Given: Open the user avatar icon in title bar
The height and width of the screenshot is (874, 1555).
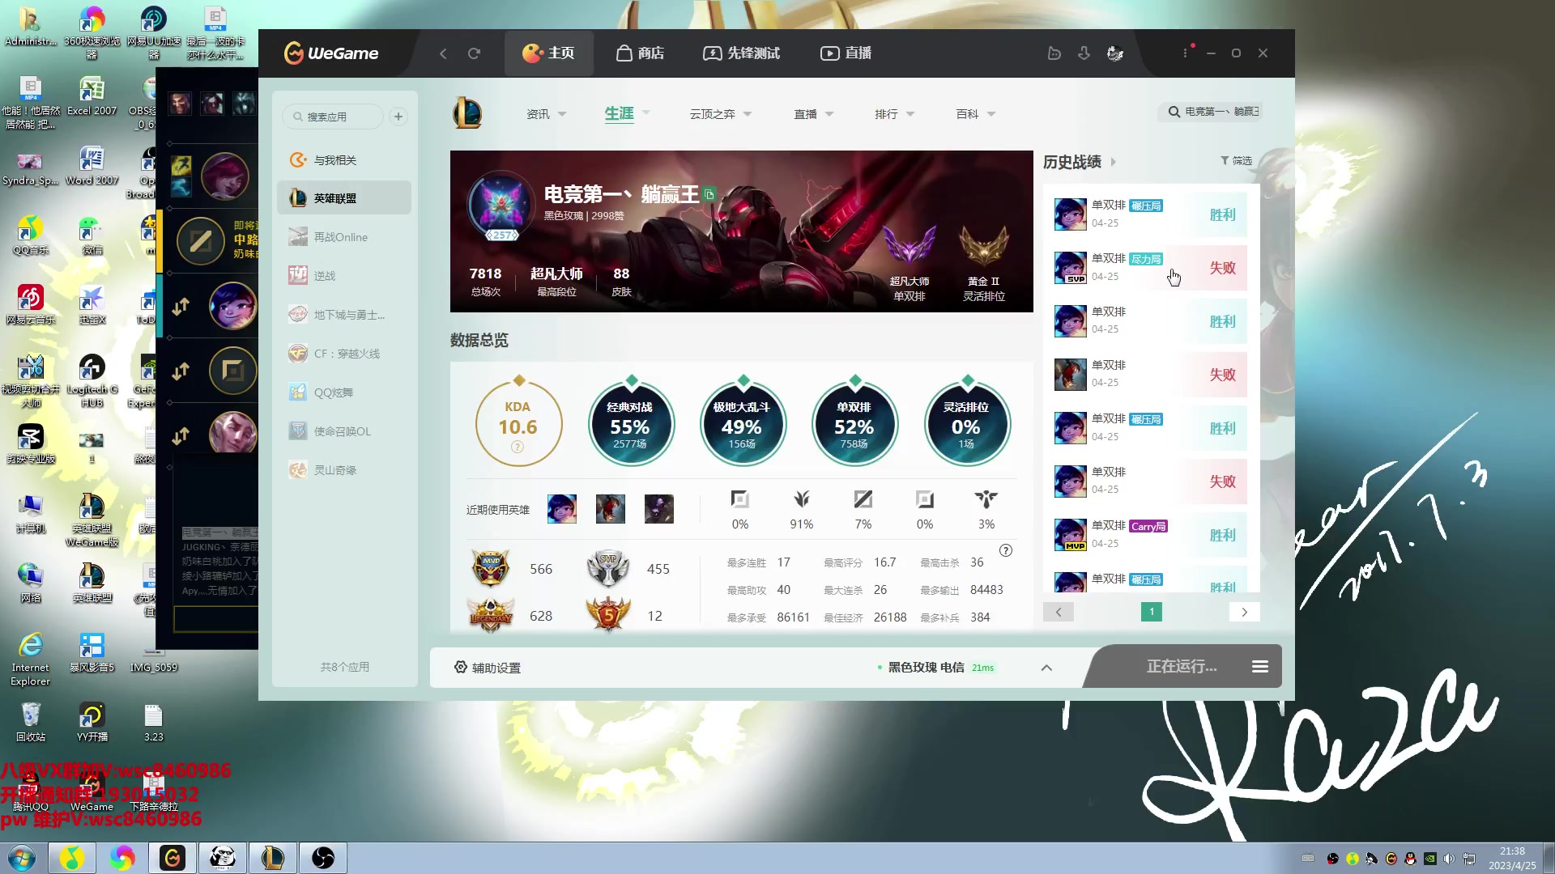Looking at the screenshot, I should point(1115,53).
